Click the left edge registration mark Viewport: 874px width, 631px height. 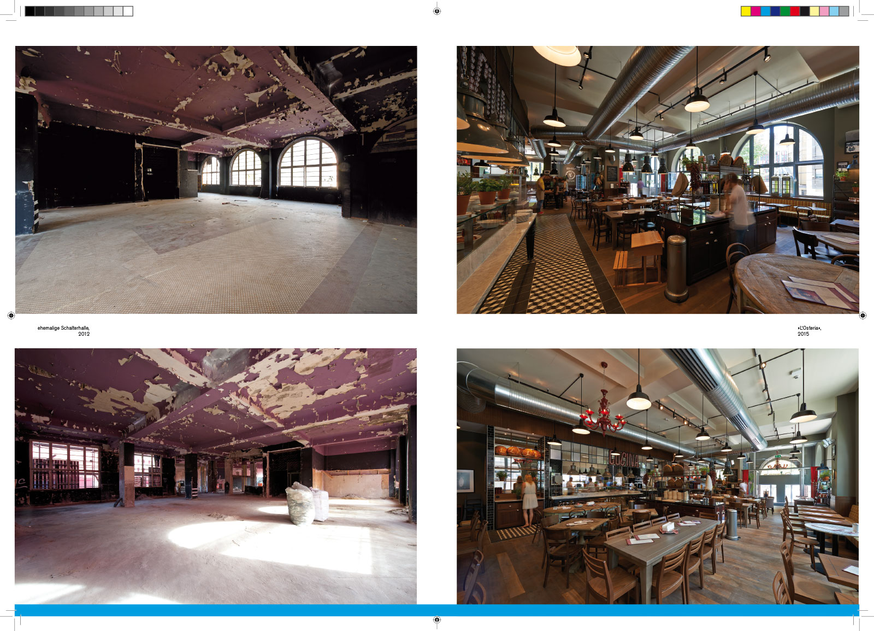11,315
